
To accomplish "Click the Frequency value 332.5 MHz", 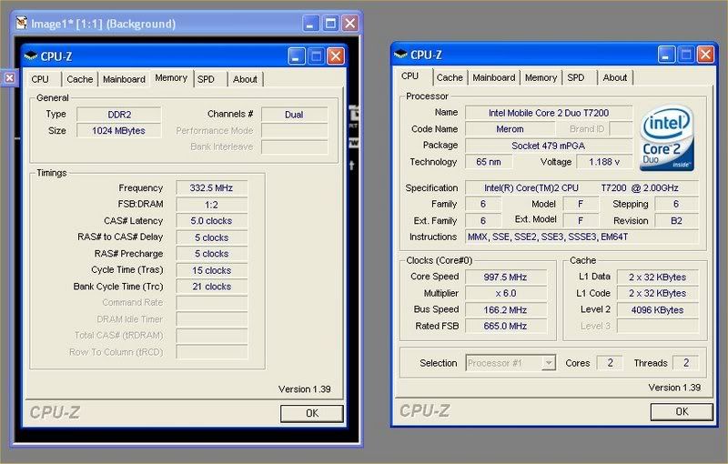I will pos(212,188).
